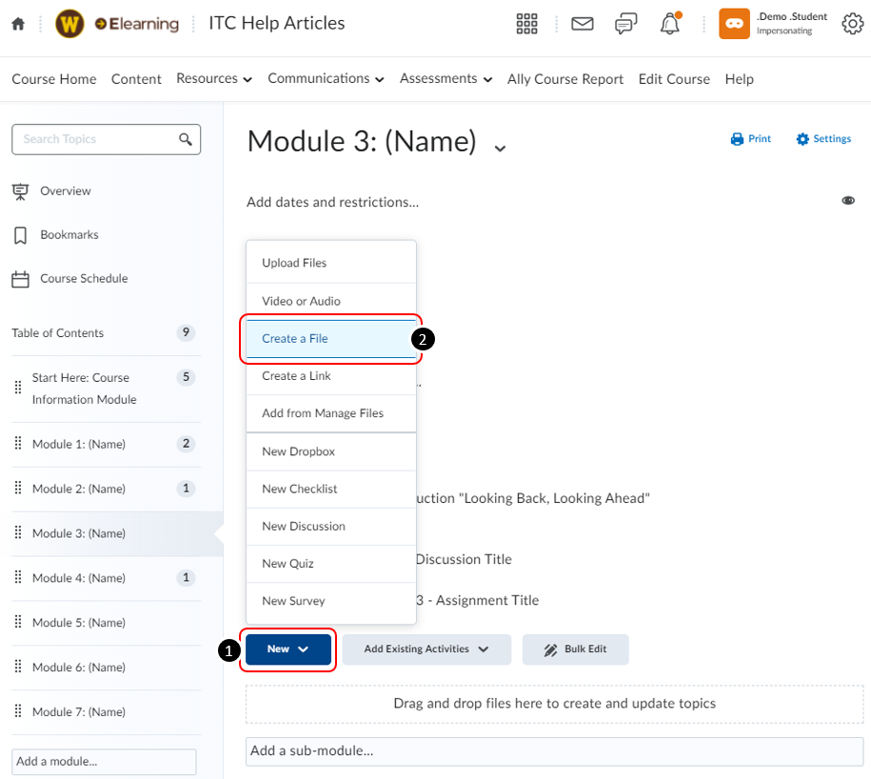
Task: Expand the Resources dropdown
Action: click(213, 79)
